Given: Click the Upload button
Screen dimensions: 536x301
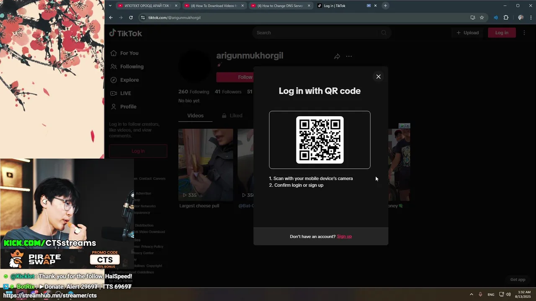Looking at the screenshot, I should point(467,33).
